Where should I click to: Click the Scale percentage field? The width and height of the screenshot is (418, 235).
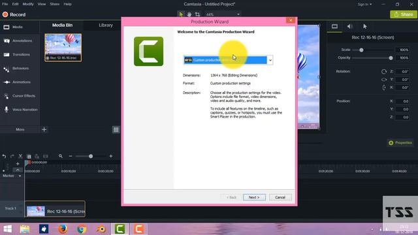tap(403, 50)
